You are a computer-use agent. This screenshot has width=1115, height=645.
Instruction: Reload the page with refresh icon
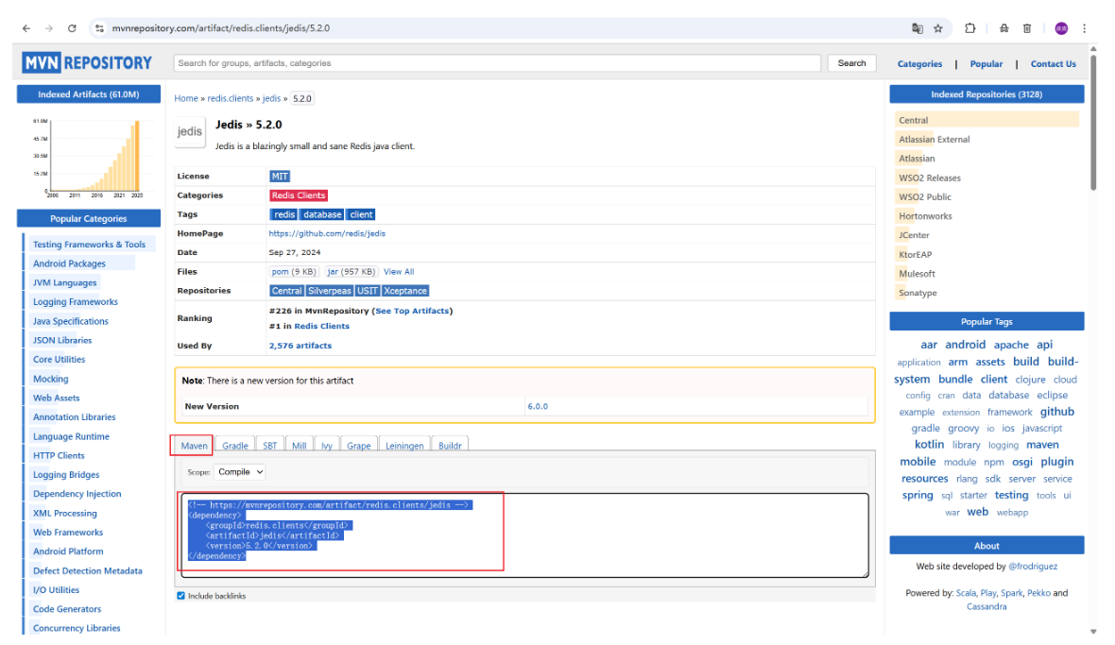72,28
